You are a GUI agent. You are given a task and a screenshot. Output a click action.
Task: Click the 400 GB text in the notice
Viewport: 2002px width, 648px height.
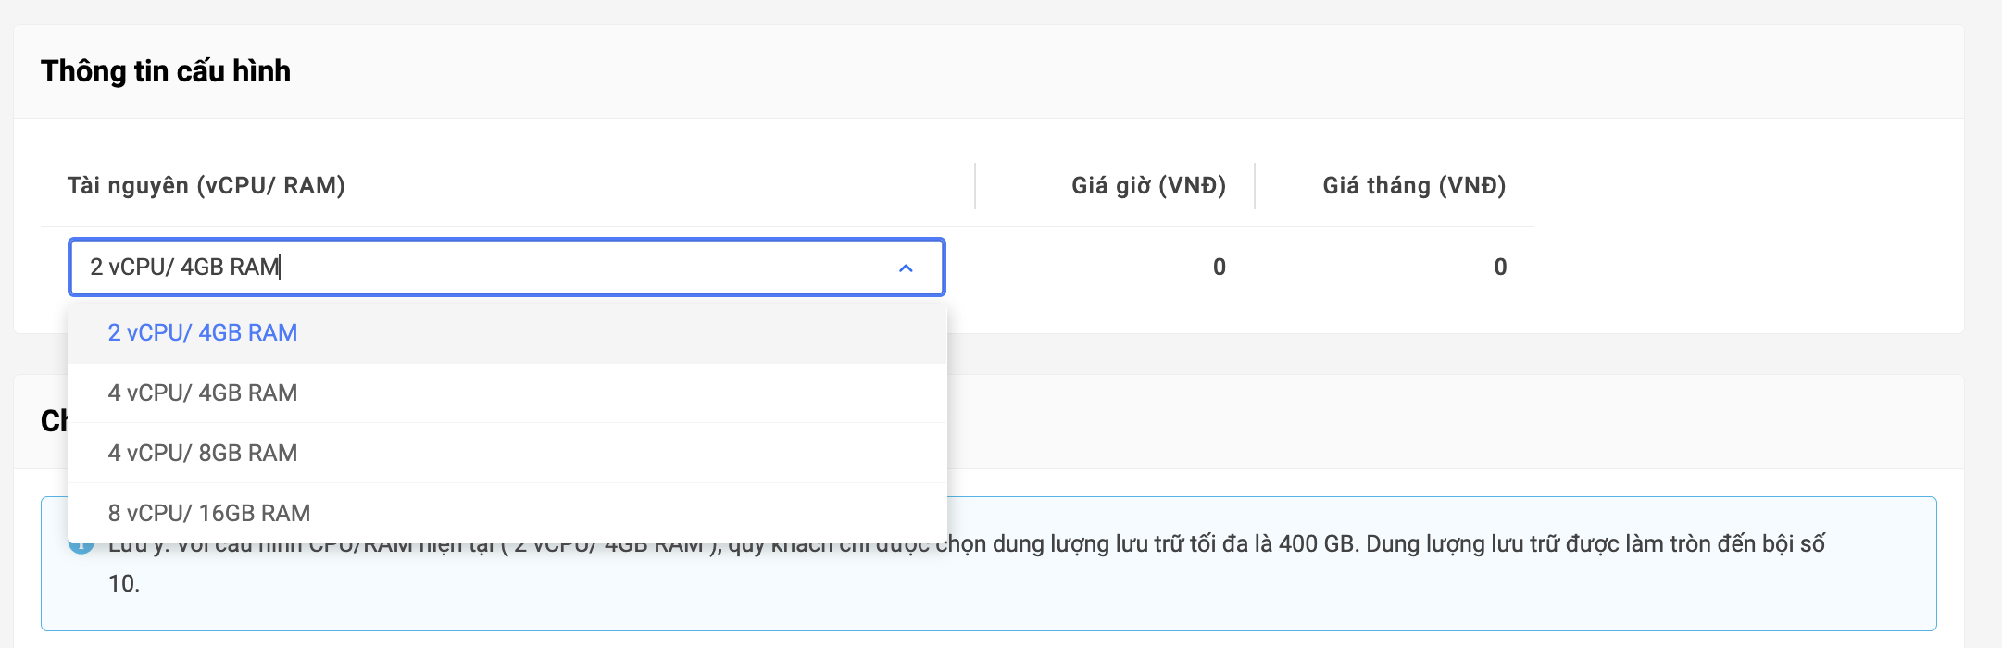pos(1316,544)
